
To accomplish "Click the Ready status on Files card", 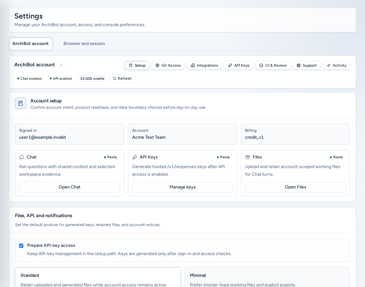I will point(336,157).
